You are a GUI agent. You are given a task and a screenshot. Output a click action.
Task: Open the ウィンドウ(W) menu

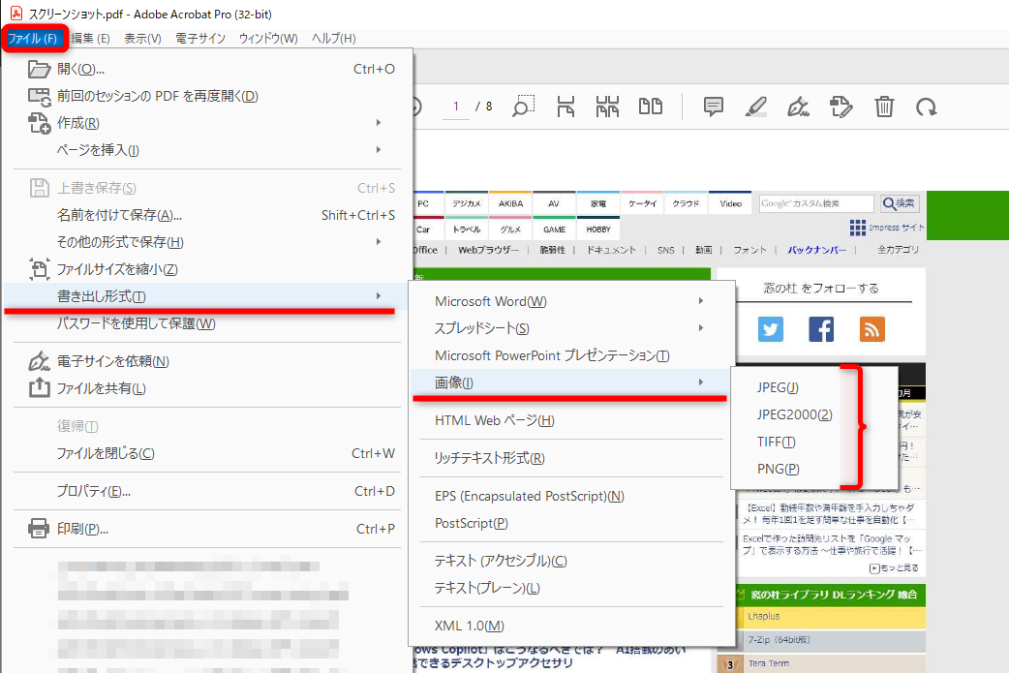pyautogui.click(x=268, y=39)
